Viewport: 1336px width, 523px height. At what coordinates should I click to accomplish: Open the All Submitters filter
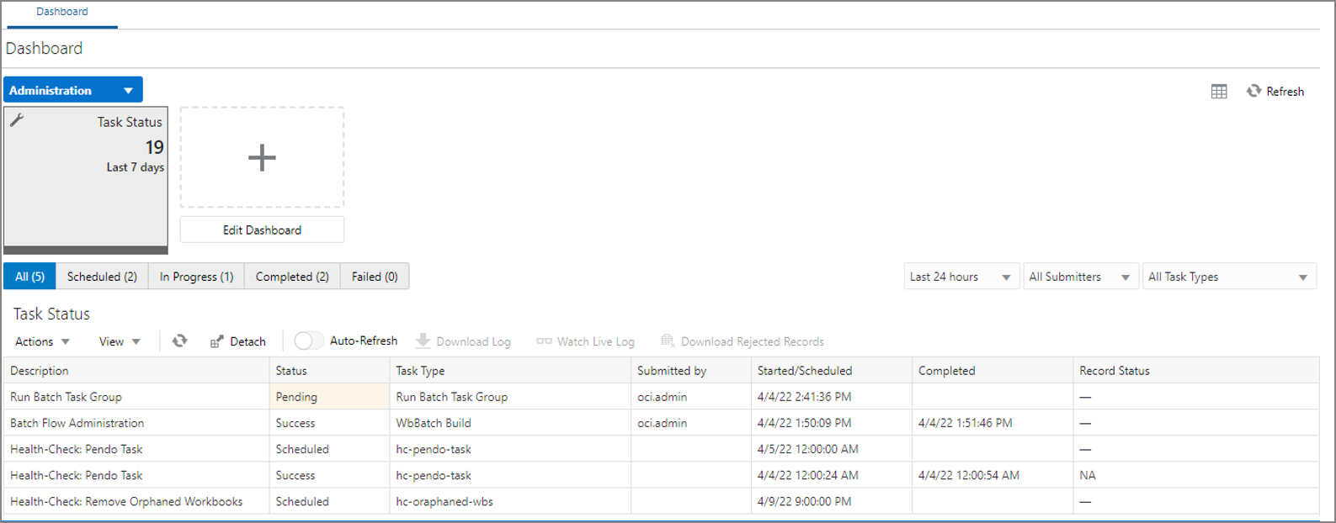tap(1079, 277)
